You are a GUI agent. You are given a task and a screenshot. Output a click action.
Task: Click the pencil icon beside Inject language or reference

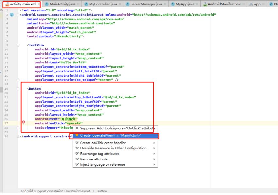[77, 164]
